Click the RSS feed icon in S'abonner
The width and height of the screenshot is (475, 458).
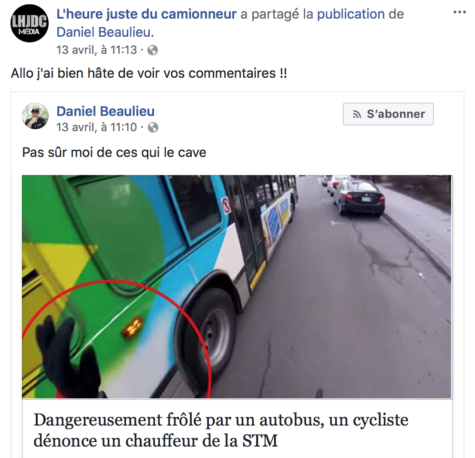[357, 114]
